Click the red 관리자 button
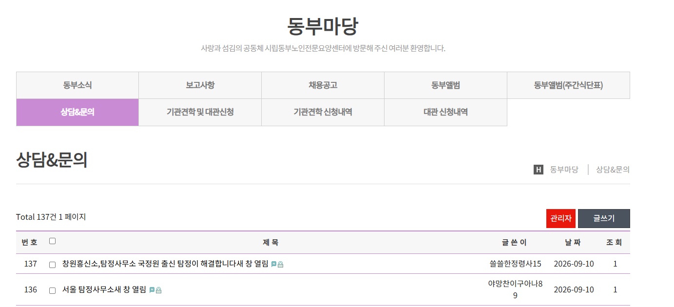The width and height of the screenshot is (674, 307). pyautogui.click(x=561, y=218)
